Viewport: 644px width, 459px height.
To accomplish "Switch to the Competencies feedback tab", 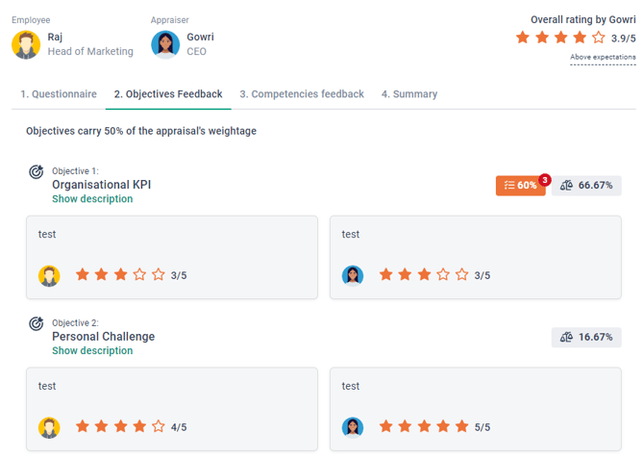I will point(302,94).
